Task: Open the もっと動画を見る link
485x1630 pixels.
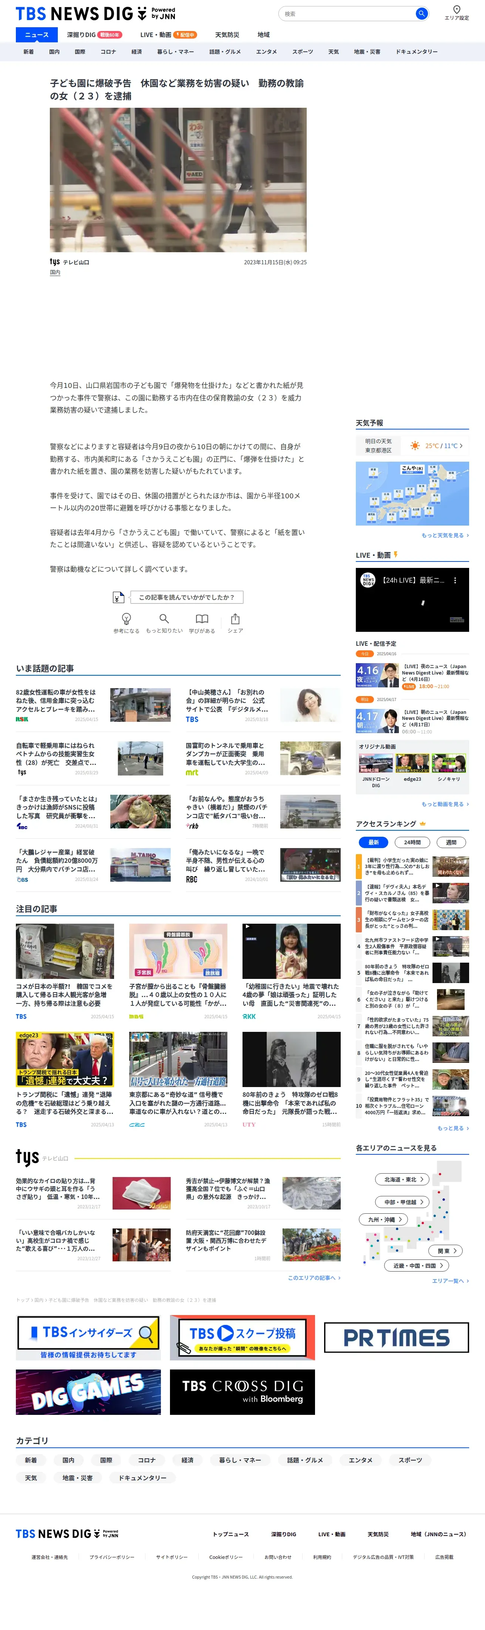Action: 445,804
